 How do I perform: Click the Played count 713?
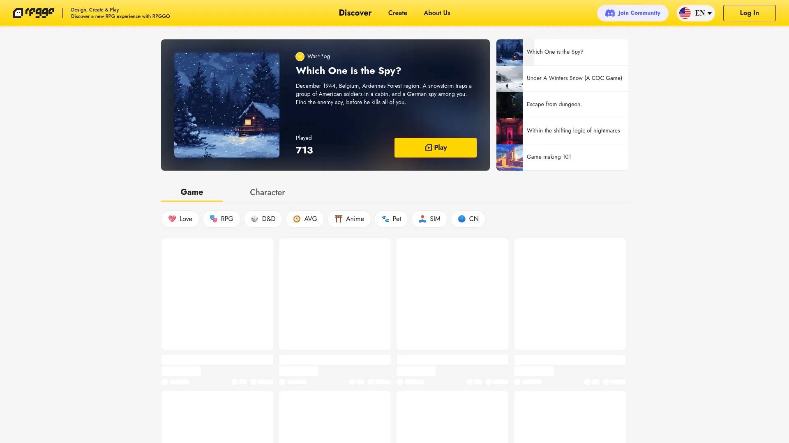click(x=305, y=151)
